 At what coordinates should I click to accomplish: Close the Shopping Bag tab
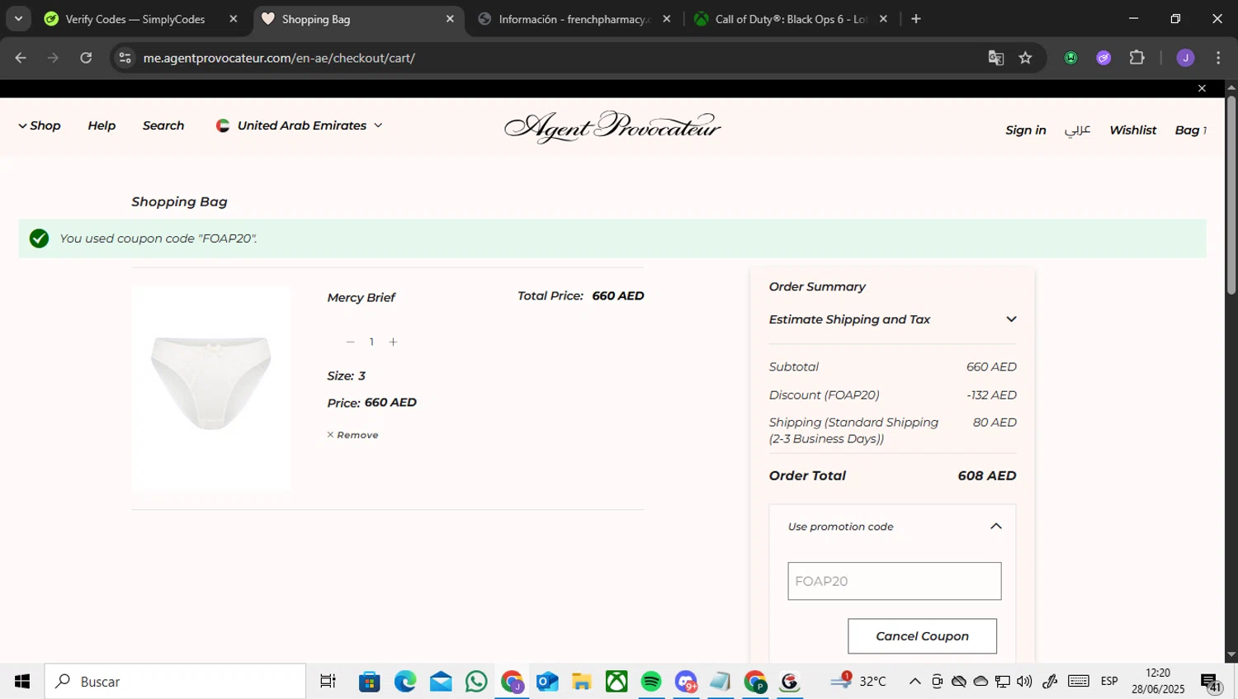450,19
